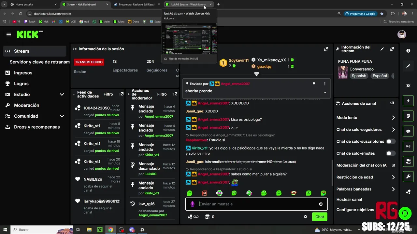Viewport: 417px width, 234px height.
Task: Pop out the Acciones de moderador panel
Action: [175, 94]
